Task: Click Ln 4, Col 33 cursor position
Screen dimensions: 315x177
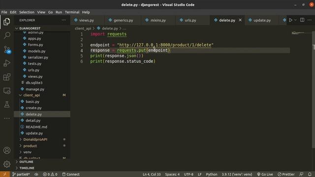Action: pyautogui.click(x=152, y=174)
